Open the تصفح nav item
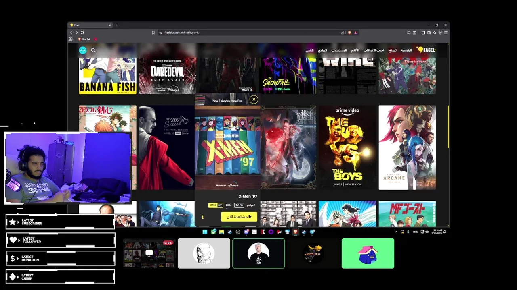Screen dimensions: 517x290 coord(393,50)
